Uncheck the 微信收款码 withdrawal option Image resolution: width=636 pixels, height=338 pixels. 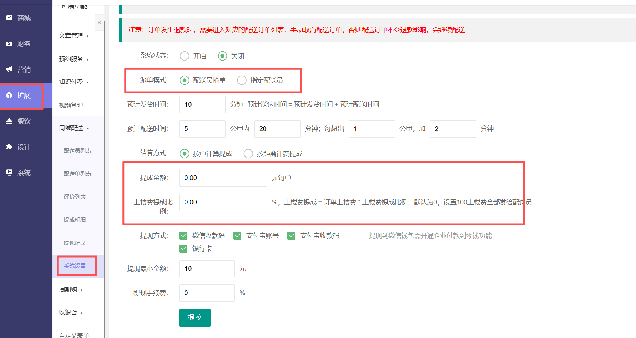[183, 236]
